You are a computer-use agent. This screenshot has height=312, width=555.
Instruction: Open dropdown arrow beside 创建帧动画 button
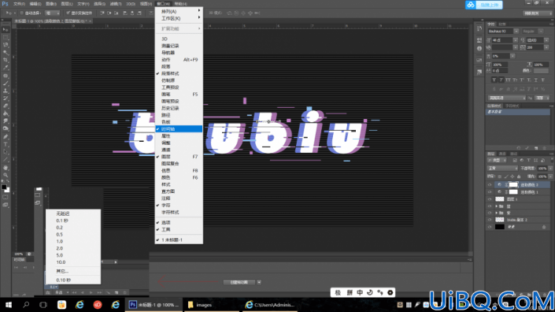click(259, 282)
